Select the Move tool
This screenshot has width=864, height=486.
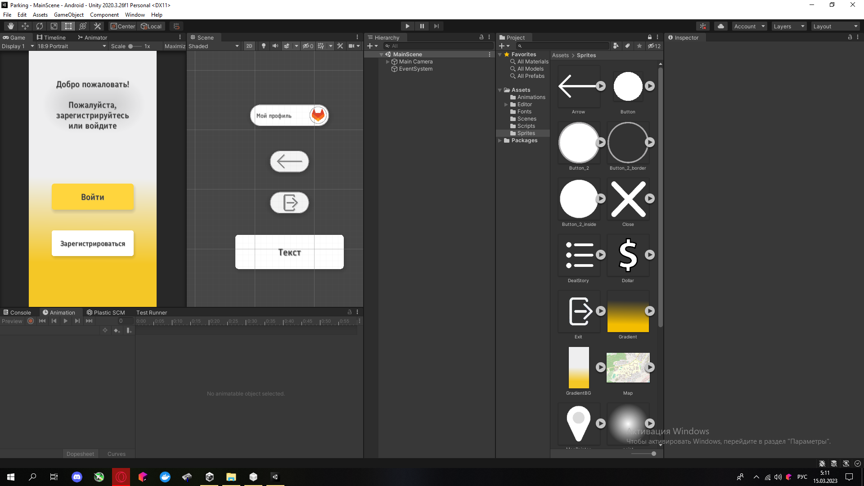pyautogui.click(x=25, y=26)
